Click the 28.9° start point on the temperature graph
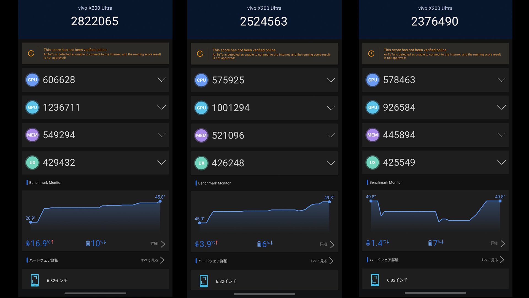 click(31, 222)
